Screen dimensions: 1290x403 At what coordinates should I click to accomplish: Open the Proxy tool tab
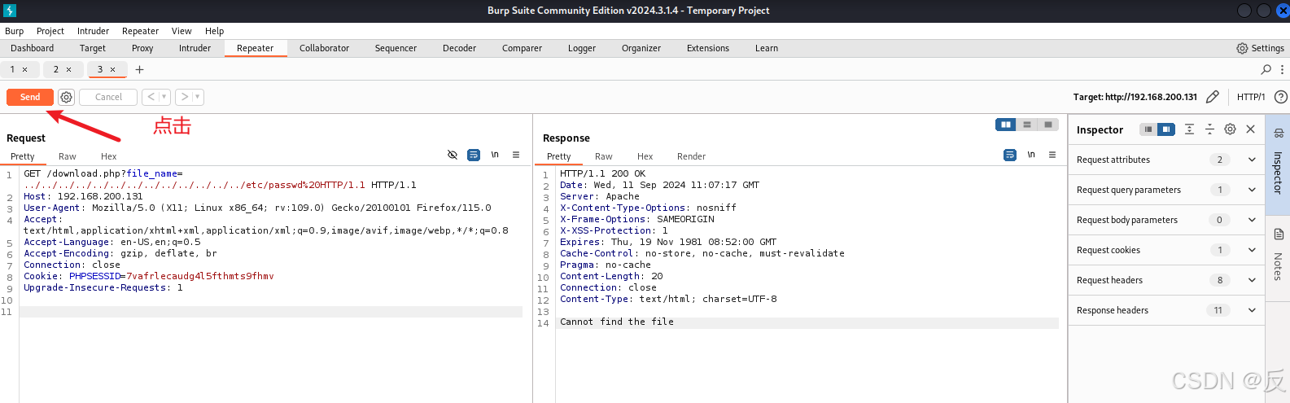coord(142,48)
